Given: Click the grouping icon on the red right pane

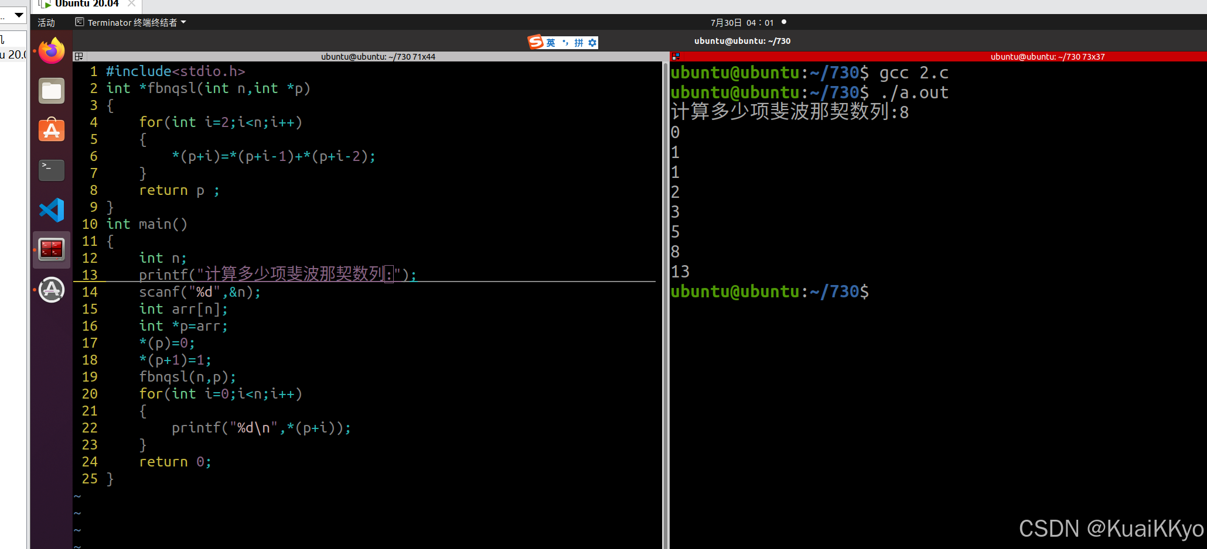Looking at the screenshot, I should tap(676, 56).
